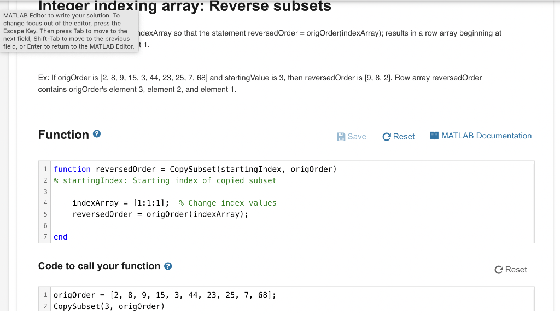Click the circular Reset arrow icon above the Function editor
The image size is (560, 315).
(387, 136)
